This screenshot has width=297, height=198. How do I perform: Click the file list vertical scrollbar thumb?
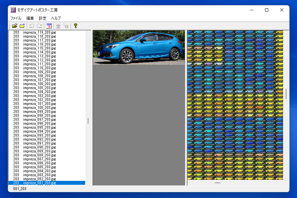click(88, 121)
